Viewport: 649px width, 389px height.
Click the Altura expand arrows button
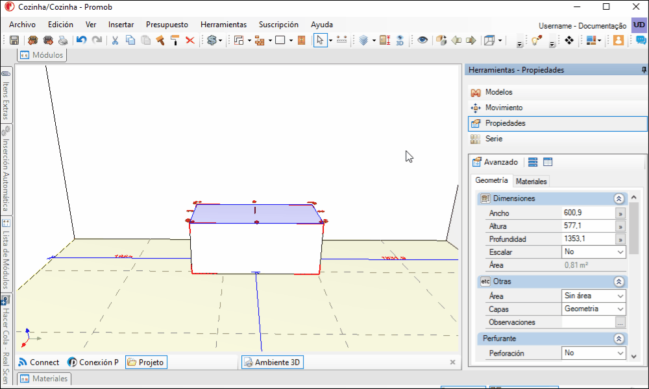[x=620, y=226]
